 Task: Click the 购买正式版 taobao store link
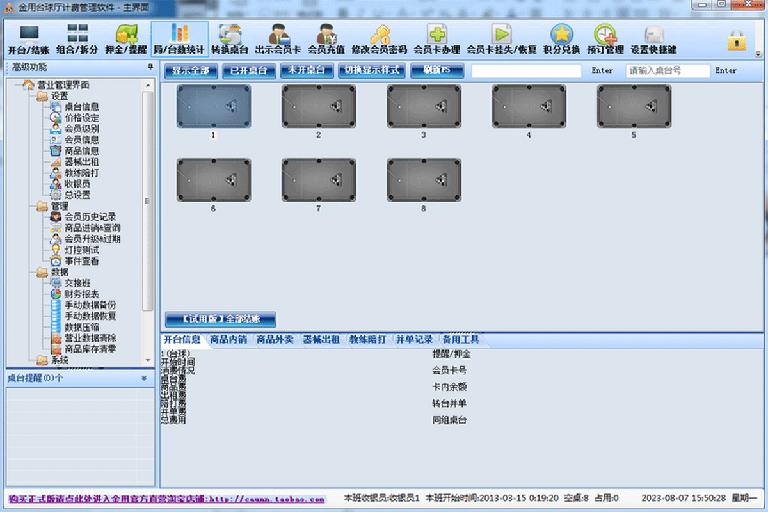(167, 499)
